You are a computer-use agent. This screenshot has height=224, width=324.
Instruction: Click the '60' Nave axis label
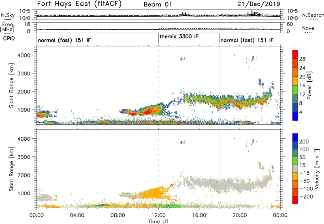290,24
